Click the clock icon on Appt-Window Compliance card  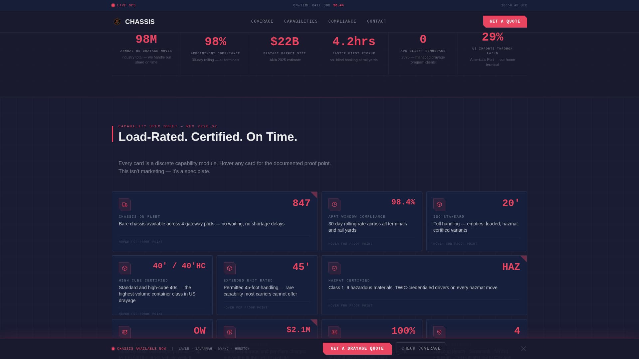[x=334, y=204]
